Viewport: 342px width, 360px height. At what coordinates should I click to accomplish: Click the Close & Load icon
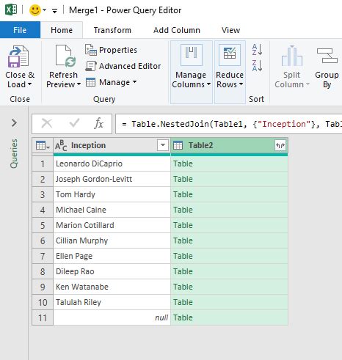point(18,56)
